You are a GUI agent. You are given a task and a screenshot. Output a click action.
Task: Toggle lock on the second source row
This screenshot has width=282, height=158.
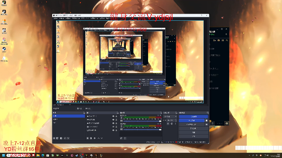(x=116, y=120)
